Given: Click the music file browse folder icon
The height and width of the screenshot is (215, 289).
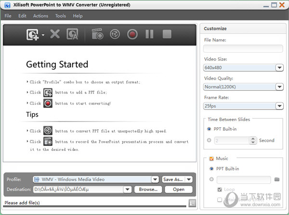Looking at the screenshot, I should [x=277, y=180].
